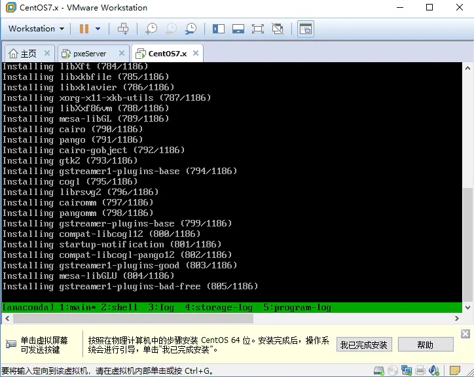Viewport: 474px width, 377px height.
Task: Toggle the console view button
Action: [306, 29]
